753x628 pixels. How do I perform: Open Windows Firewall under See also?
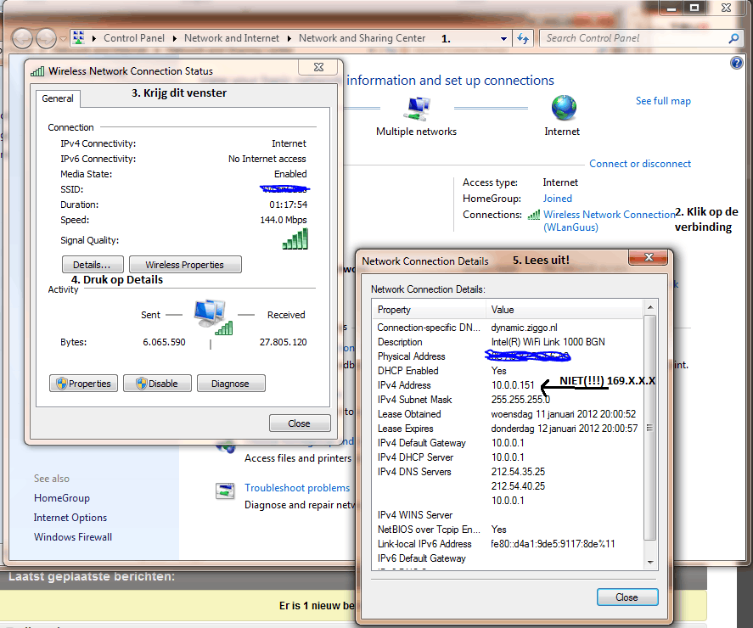pos(73,537)
